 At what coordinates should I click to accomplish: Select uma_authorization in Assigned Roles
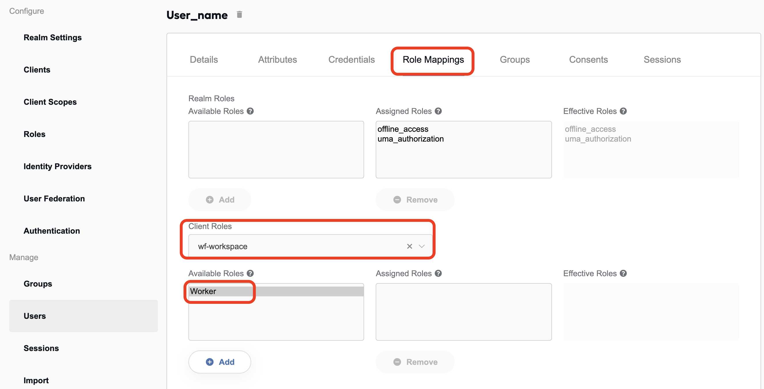pos(411,139)
